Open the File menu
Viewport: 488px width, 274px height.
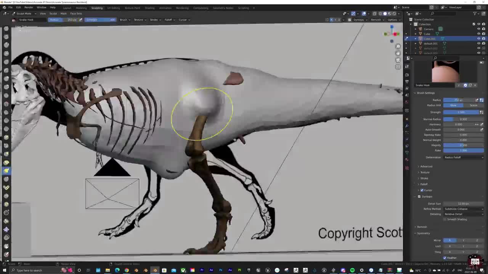pyautogui.click(x=10, y=8)
